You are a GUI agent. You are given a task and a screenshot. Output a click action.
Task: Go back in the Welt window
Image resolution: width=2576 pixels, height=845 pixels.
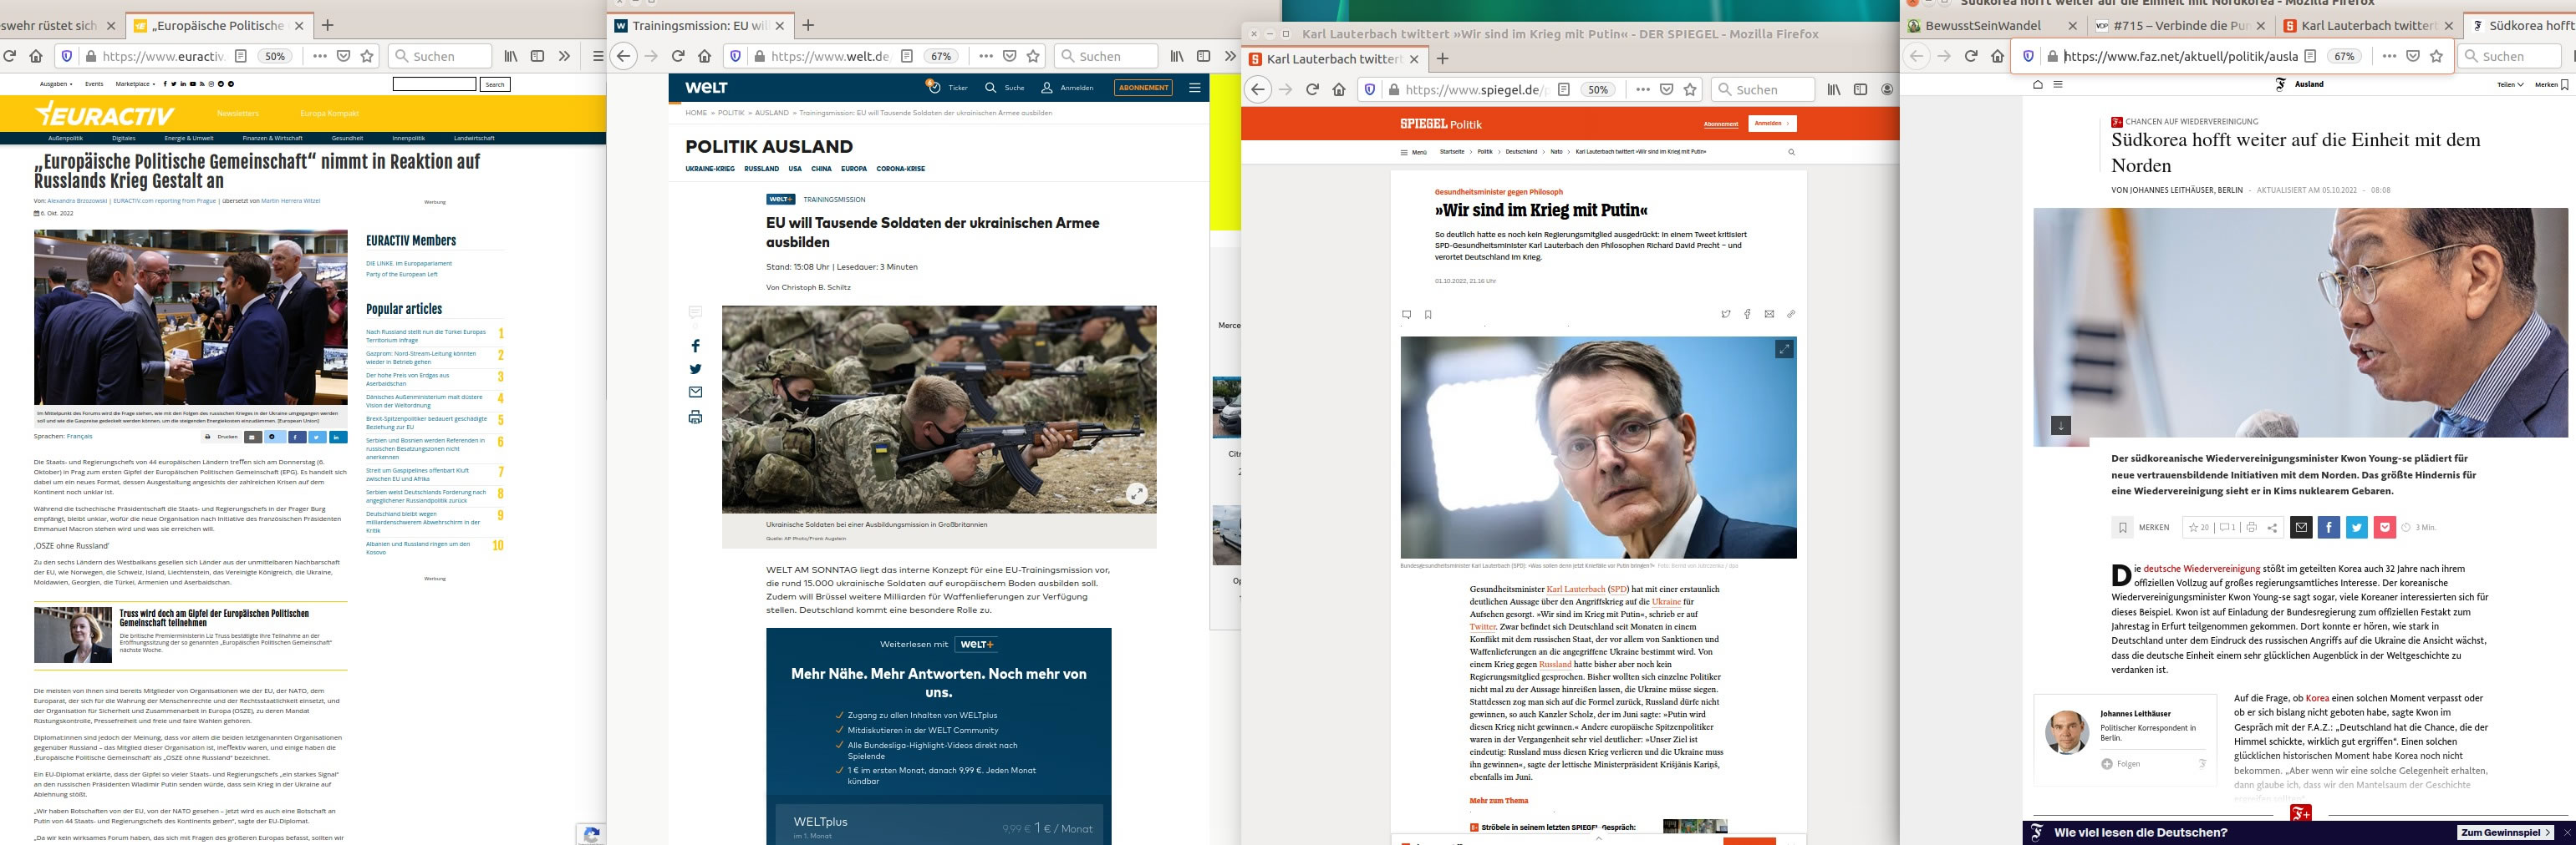tap(623, 56)
